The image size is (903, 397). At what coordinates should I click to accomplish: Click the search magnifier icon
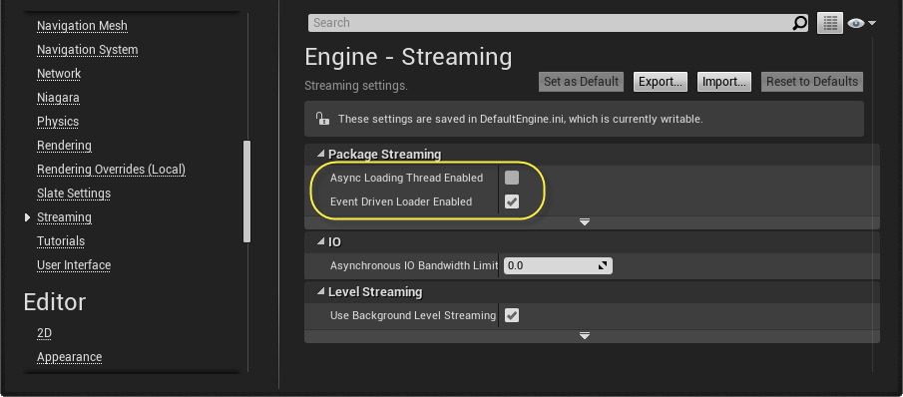pos(799,23)
